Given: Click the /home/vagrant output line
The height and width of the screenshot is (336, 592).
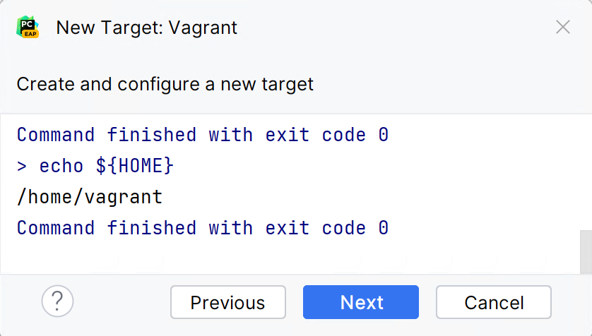Looking at the screenshot, I should [x=90, y=197].
